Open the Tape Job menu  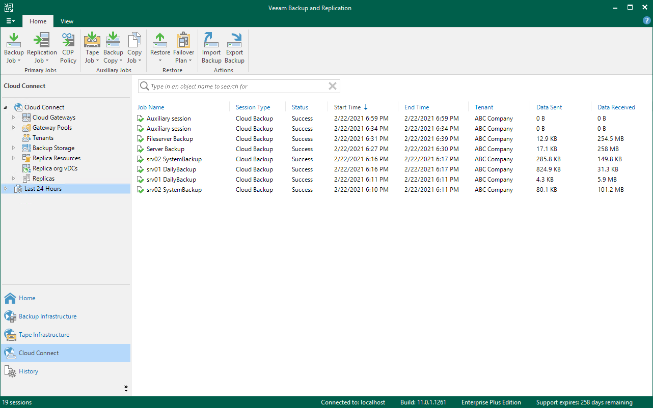pyautogui.click(x=92, y=48)
